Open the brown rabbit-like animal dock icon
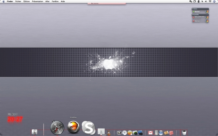Image resolution: width=218 pixels, height=136 pixels. point(109,133)
